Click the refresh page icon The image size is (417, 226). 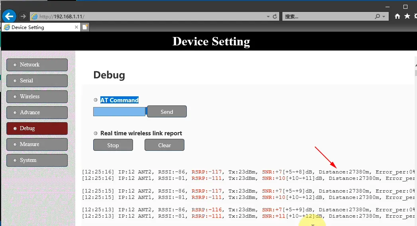tap(274, 17)
